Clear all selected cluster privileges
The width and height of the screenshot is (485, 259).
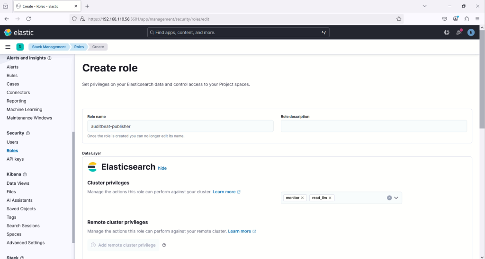pyautogui.click(x=389, y=198)
